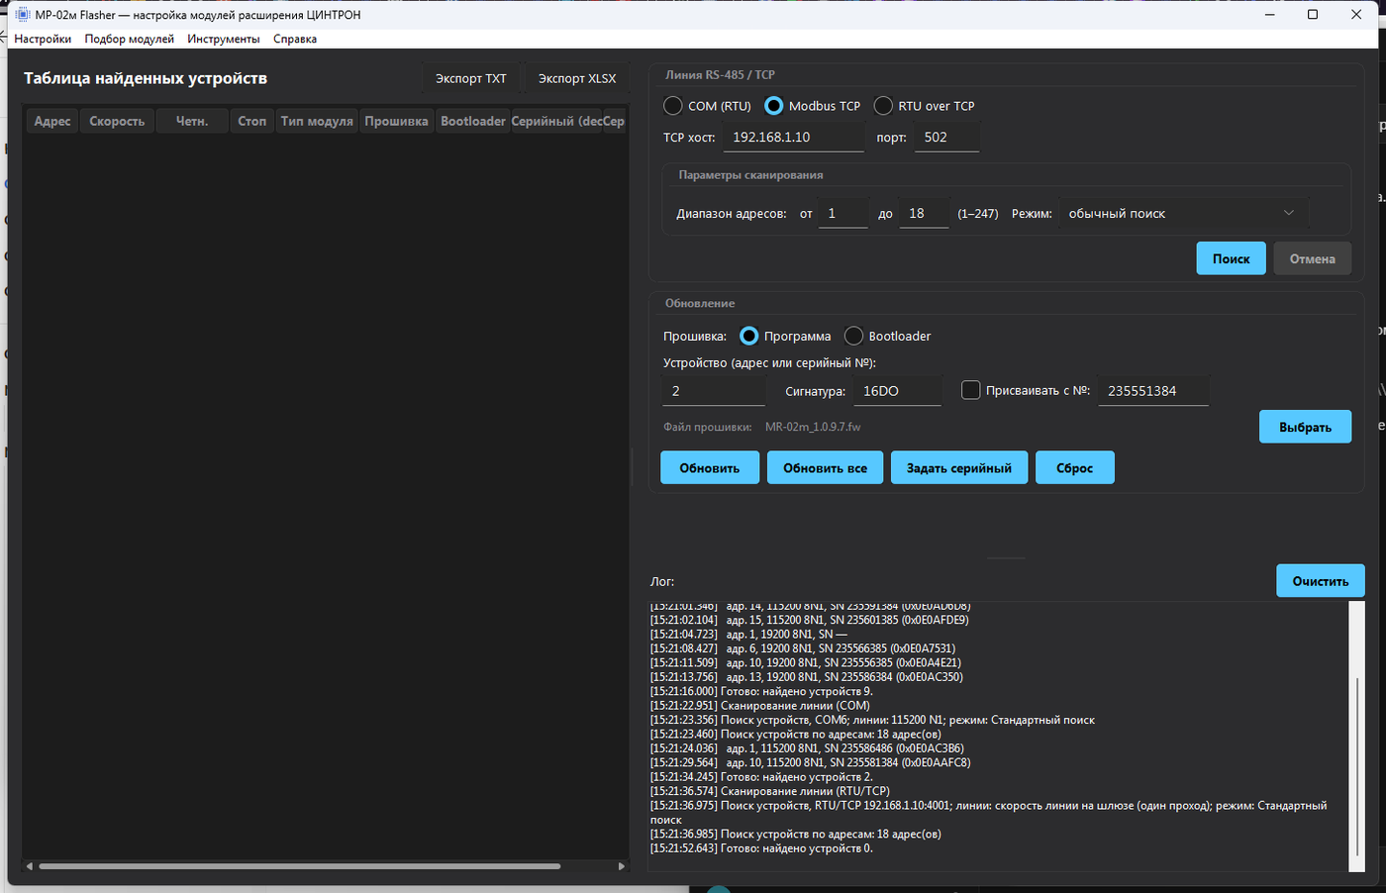Click the Отмена button
The image size is (1386, 893).
(1313, 258)
